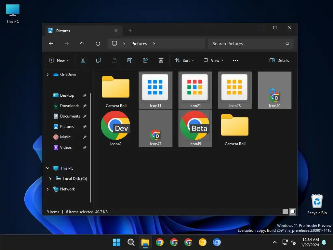This screenshot has width=333, height=250.
Task: Launch Chrome Canary yellow icon on taskbar
Action: click(202, 242)
